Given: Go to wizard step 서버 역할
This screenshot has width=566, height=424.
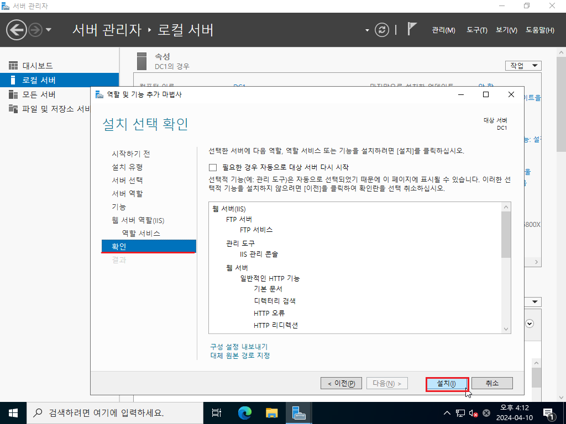Looking at the screenshot, I should click(x=127, y=194).
